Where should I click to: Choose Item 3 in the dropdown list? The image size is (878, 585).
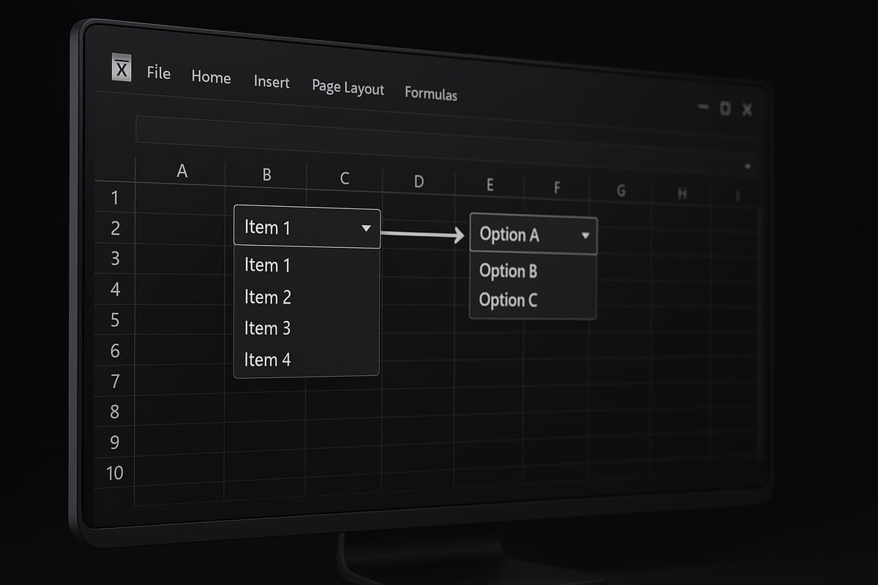268,328
